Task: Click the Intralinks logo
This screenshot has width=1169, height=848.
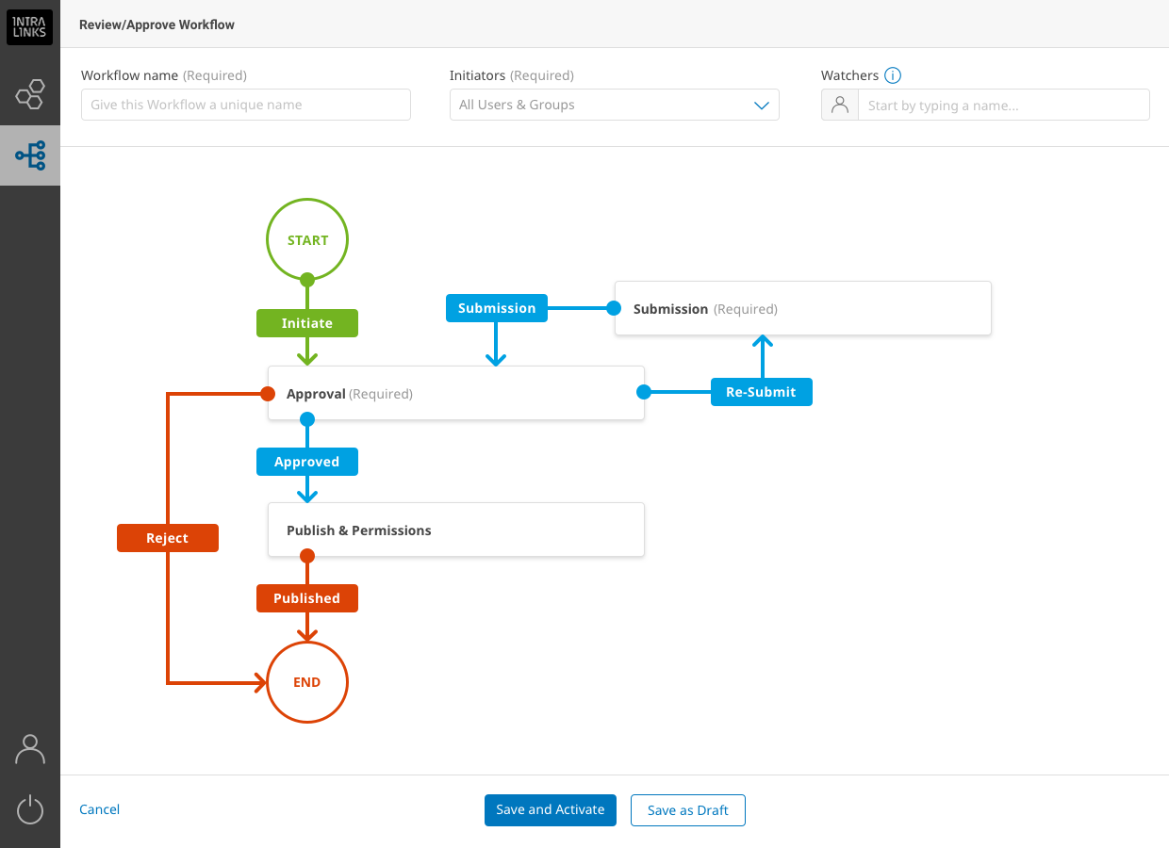Action: (x=30, y=27)
